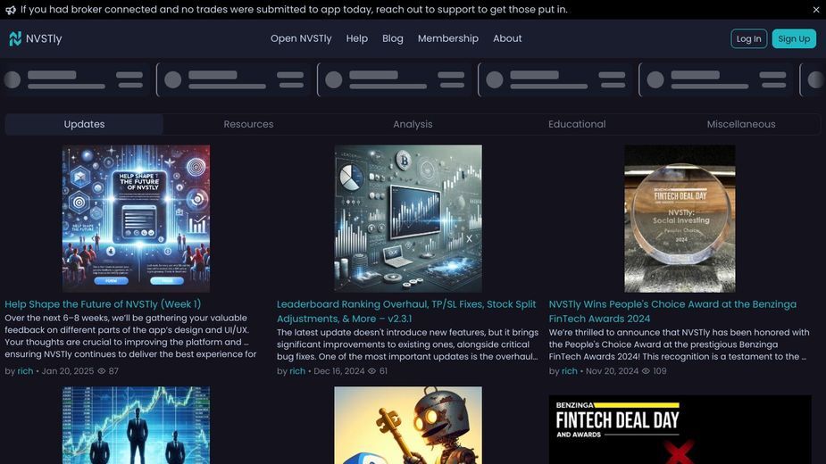Open the robot holding key thumbnail
Viewport: 826px width, 464px height.
coord(408,425)
